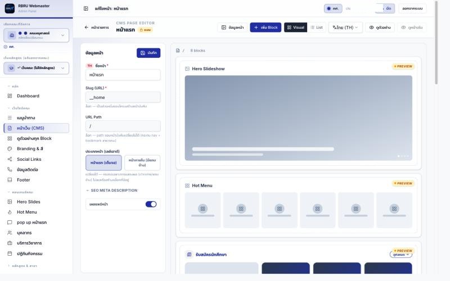Open the faculty selector dropdown in sidebar

[x=36, y=35]
